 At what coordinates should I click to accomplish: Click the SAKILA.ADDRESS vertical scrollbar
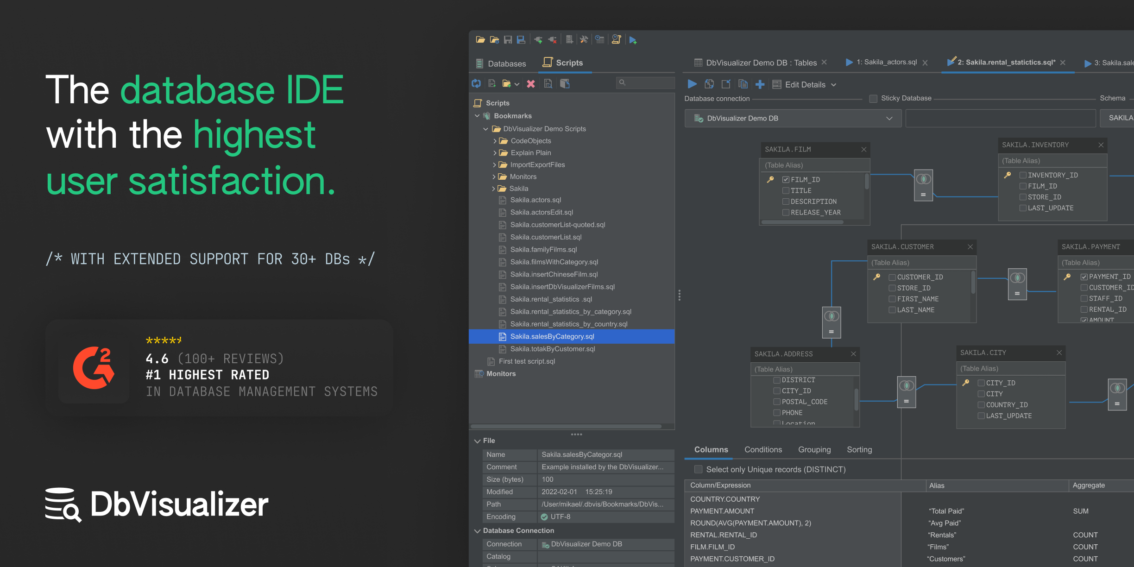point(856,399)
